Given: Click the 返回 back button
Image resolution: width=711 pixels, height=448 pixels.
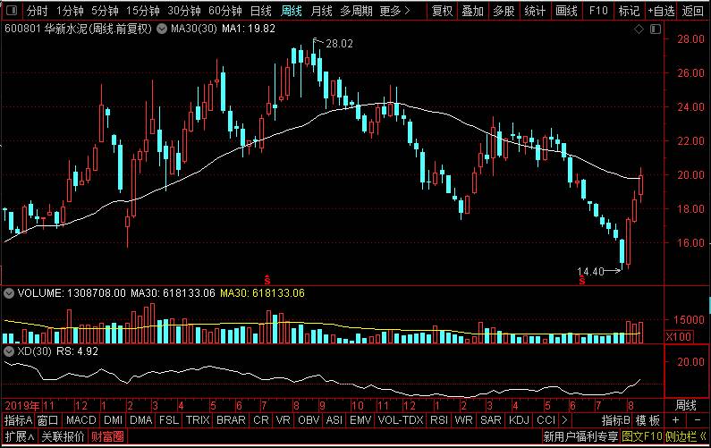Looking at the screenshot, I should point(693,11).
